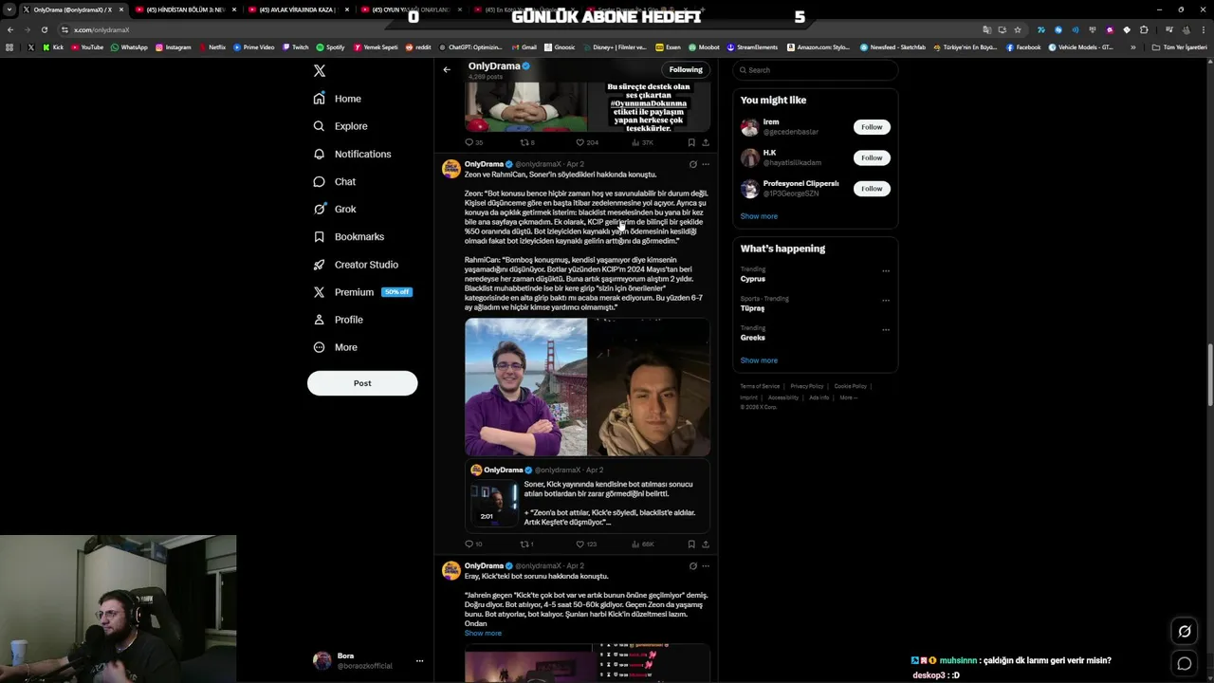Viewport: 1214px width, 683px height.
Task: Open the photo of the man in the purple hoodie
Action: coord(525,387)
